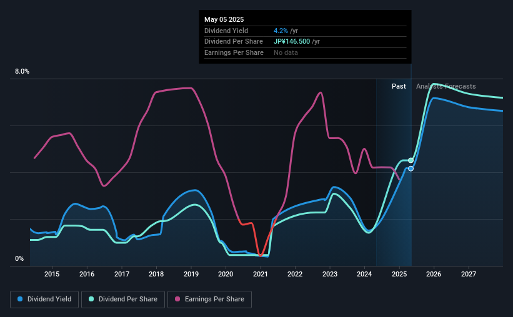Click the tooltip Dividend Per Share row label
The height and width of the screenshot is (317, 513).
click(234, 42)
